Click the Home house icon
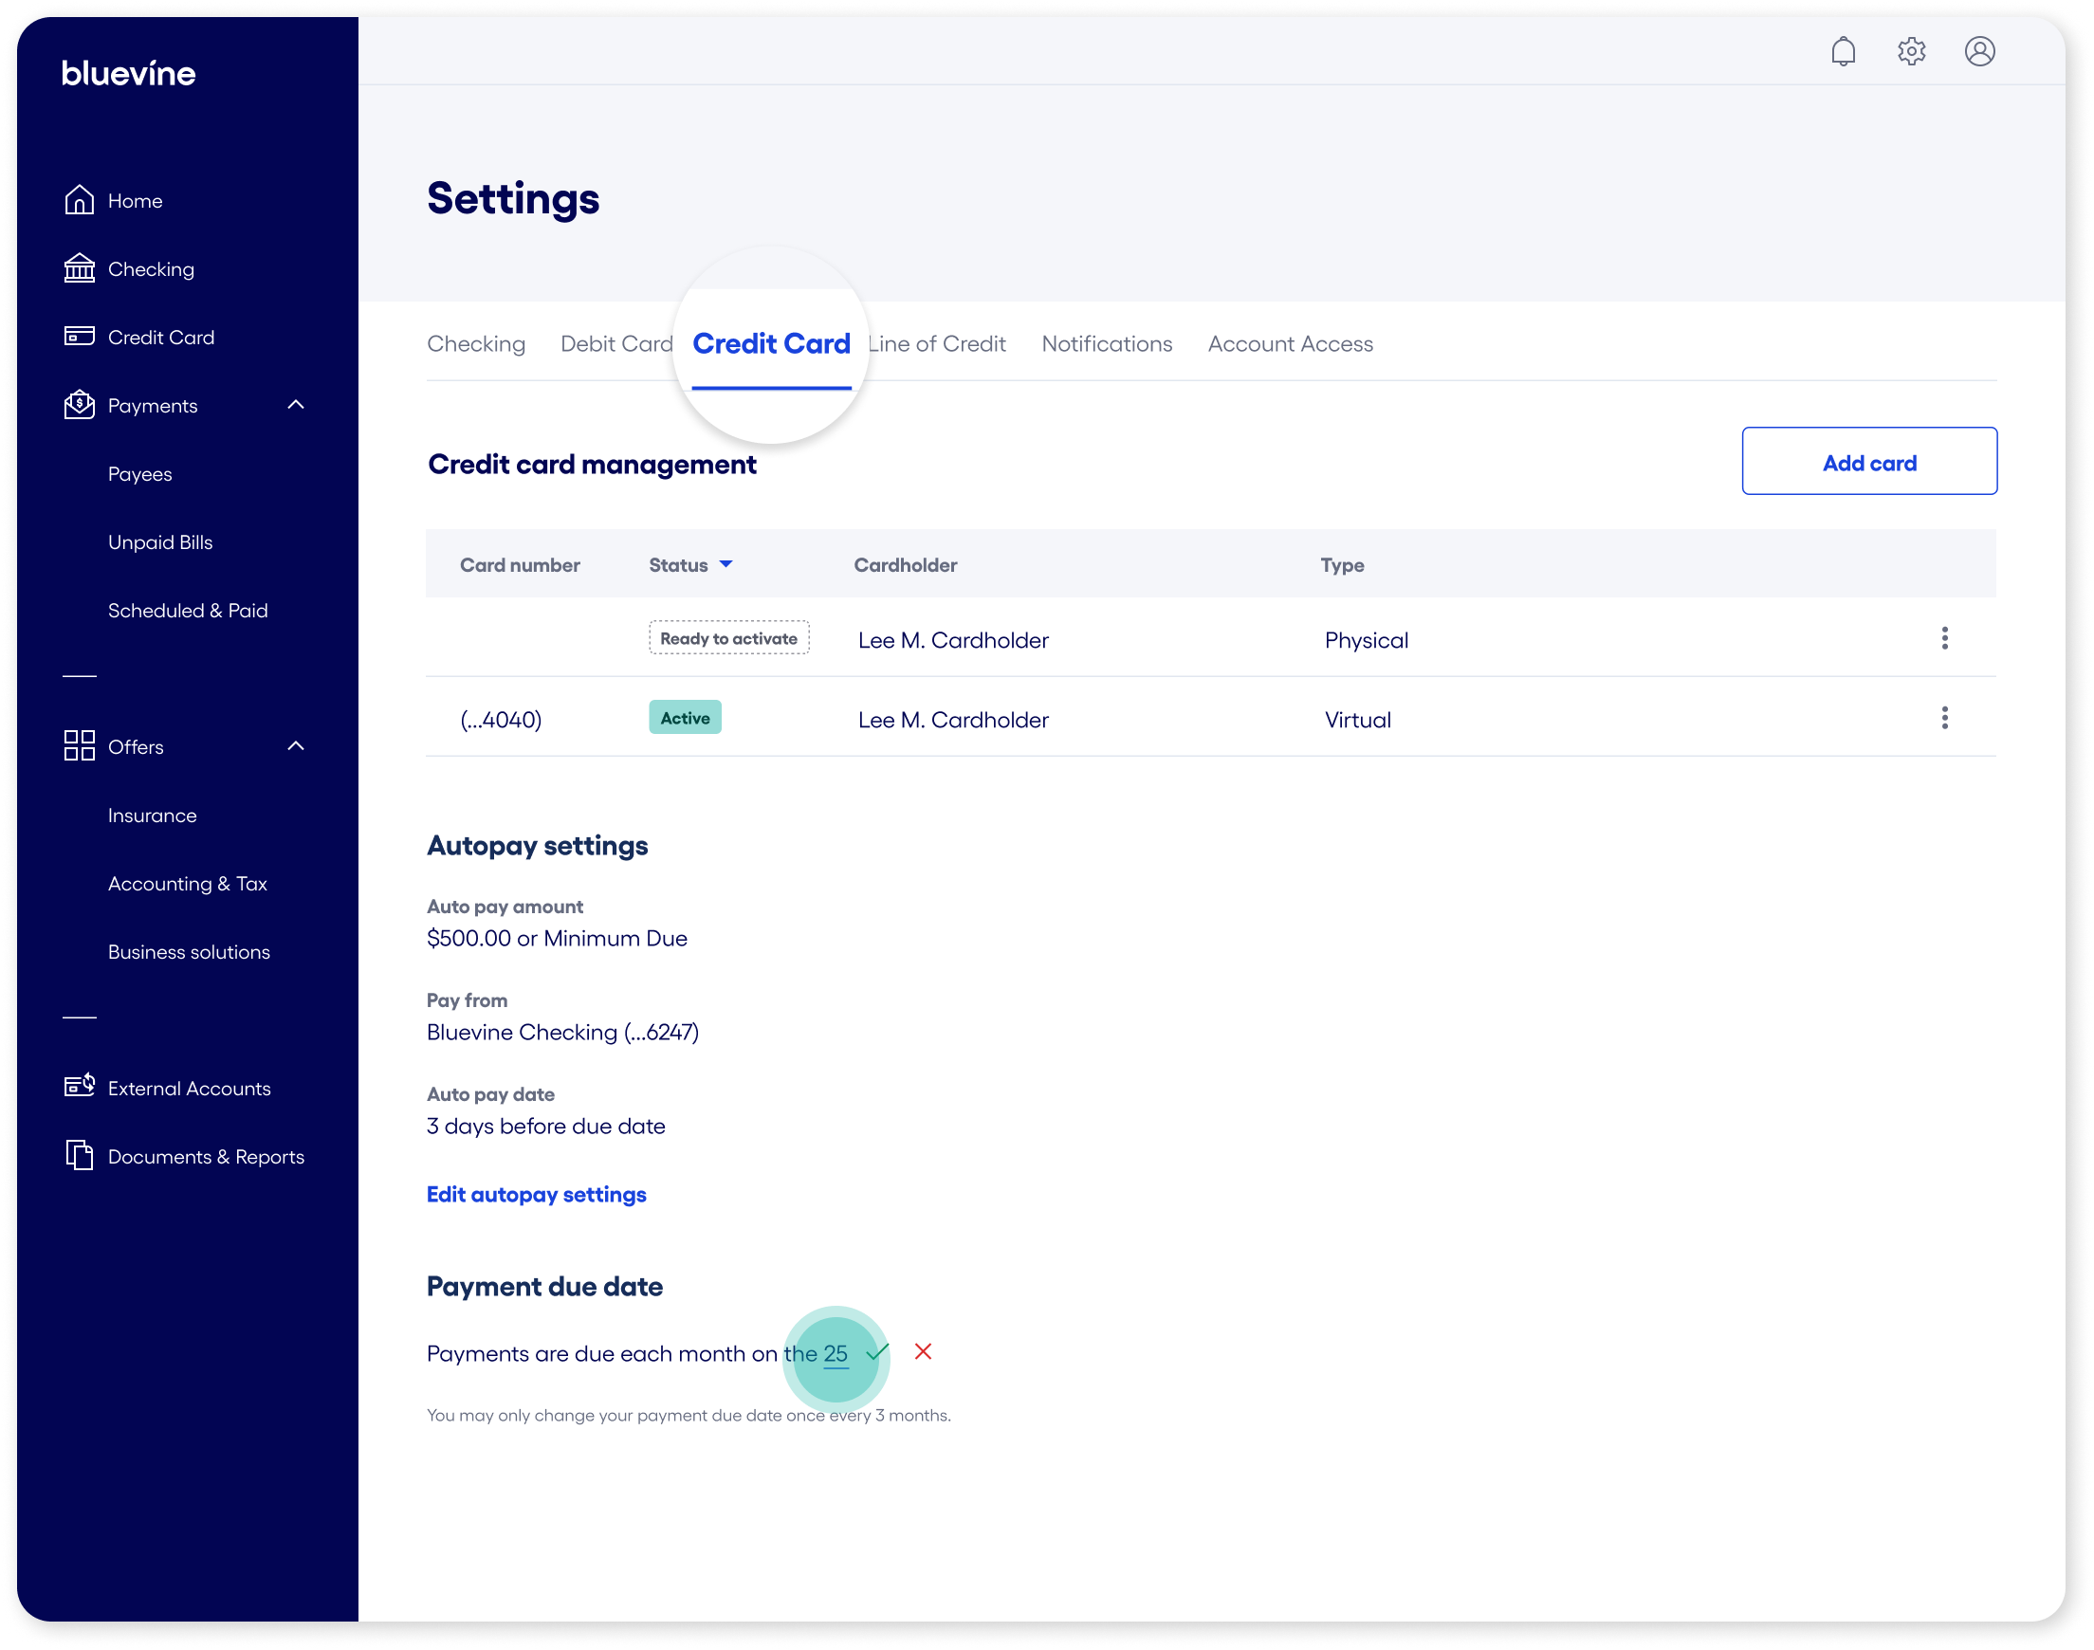This screenshot has width=2094, height=1650. coord(80,200)
